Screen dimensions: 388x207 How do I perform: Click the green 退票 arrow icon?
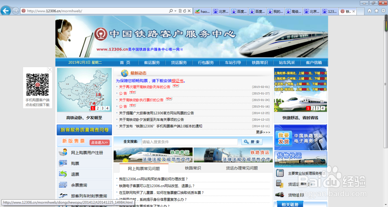63,174
